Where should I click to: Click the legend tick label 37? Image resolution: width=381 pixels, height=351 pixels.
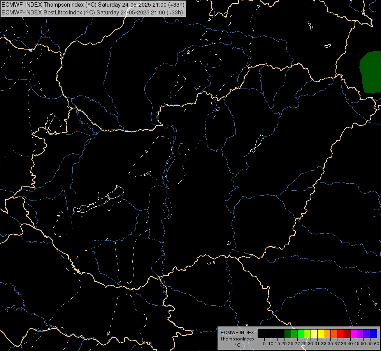pos(337,344)
